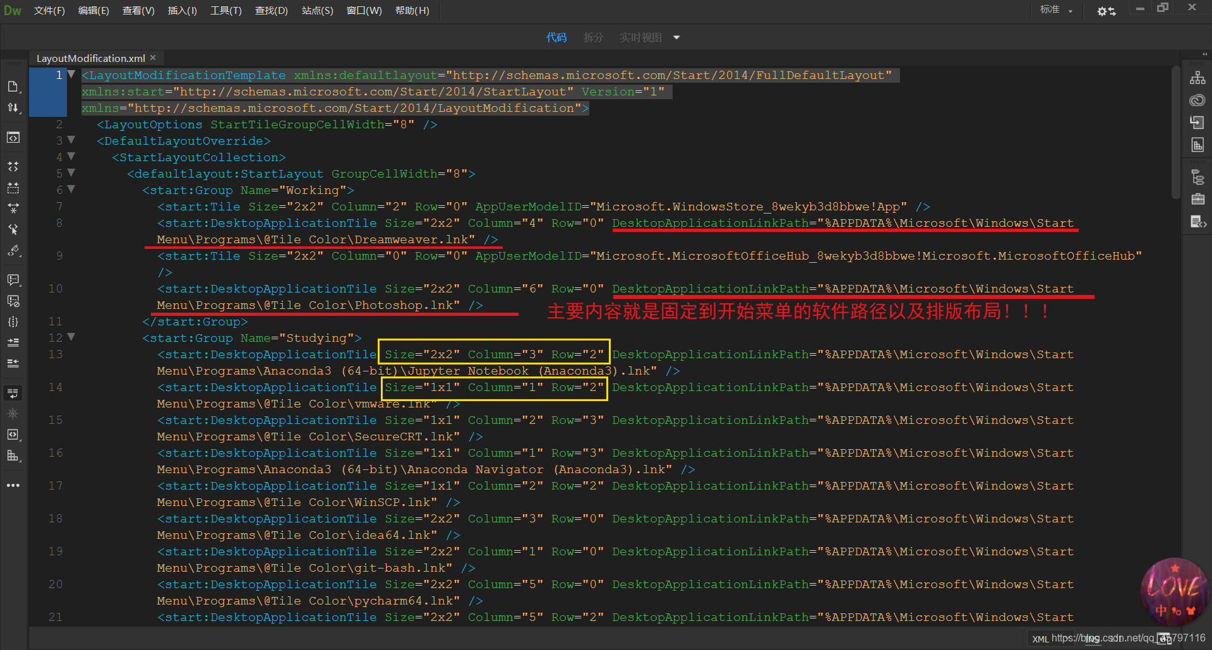This screenshot has height=650, width=1212.
Task: Open the 查看(V) menu
Action: 138,11
